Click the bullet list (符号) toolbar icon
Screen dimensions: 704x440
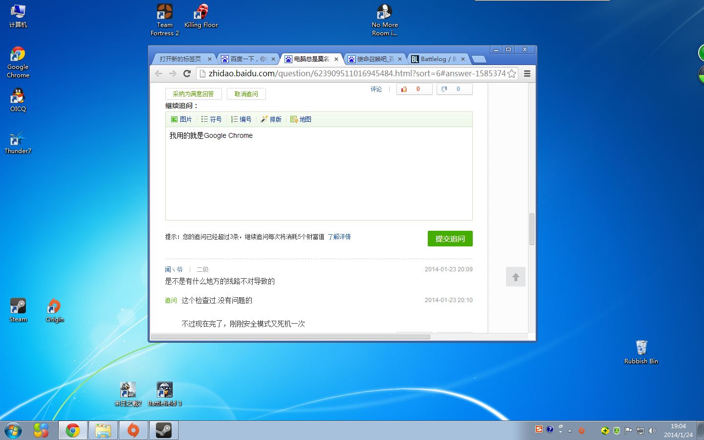coord(204,119)
